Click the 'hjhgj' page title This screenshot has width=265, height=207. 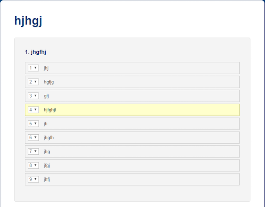pyautogui.click(x=28, y=21)
